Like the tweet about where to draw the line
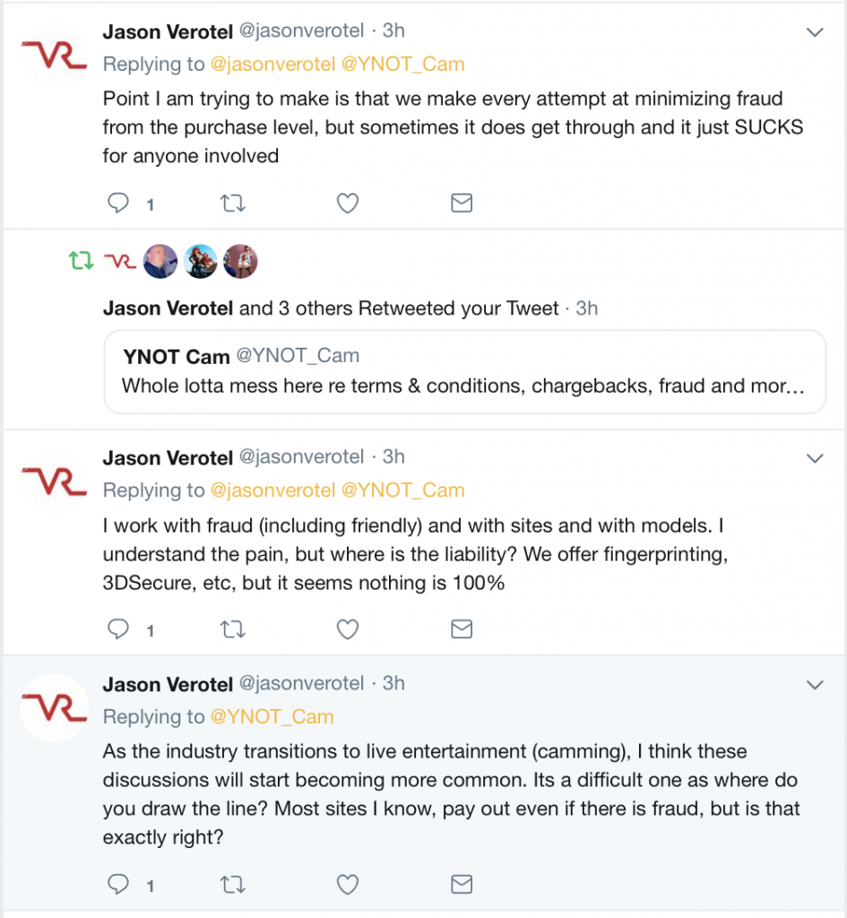 pos(347,884)
